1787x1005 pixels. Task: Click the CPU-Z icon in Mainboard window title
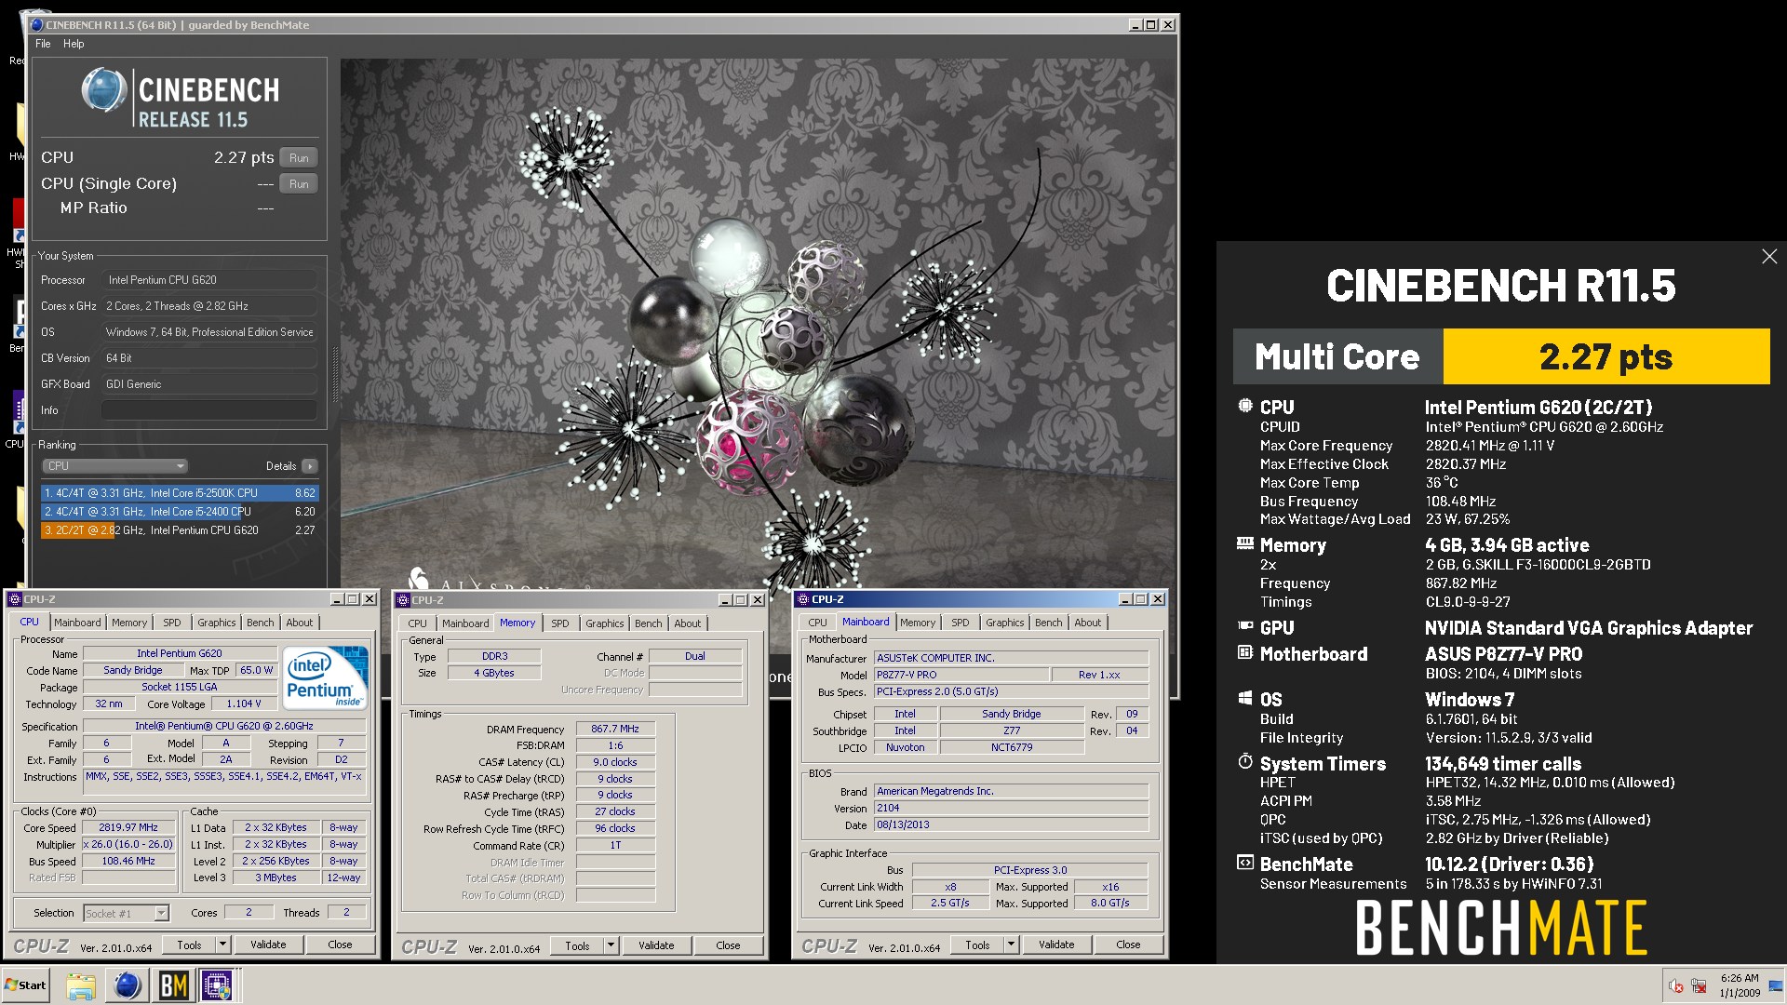point(802,599)
